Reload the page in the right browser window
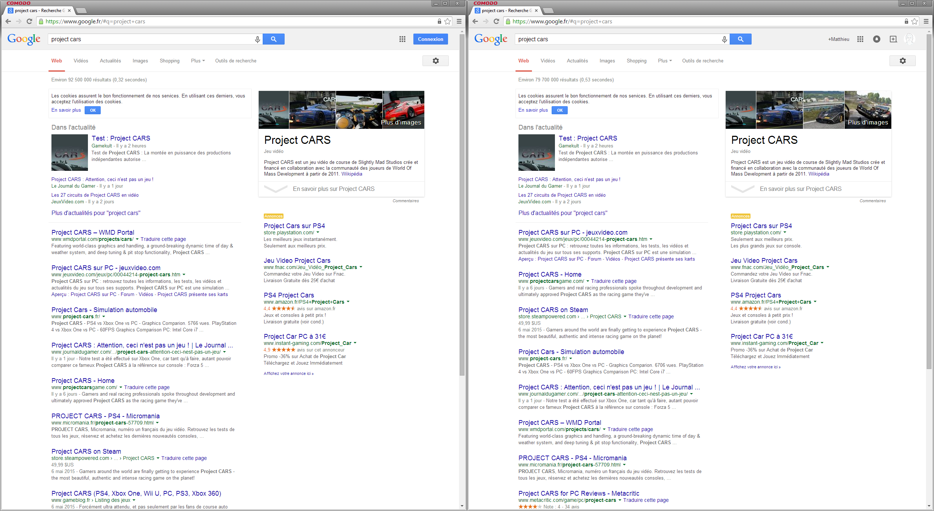 click(497, 22)
